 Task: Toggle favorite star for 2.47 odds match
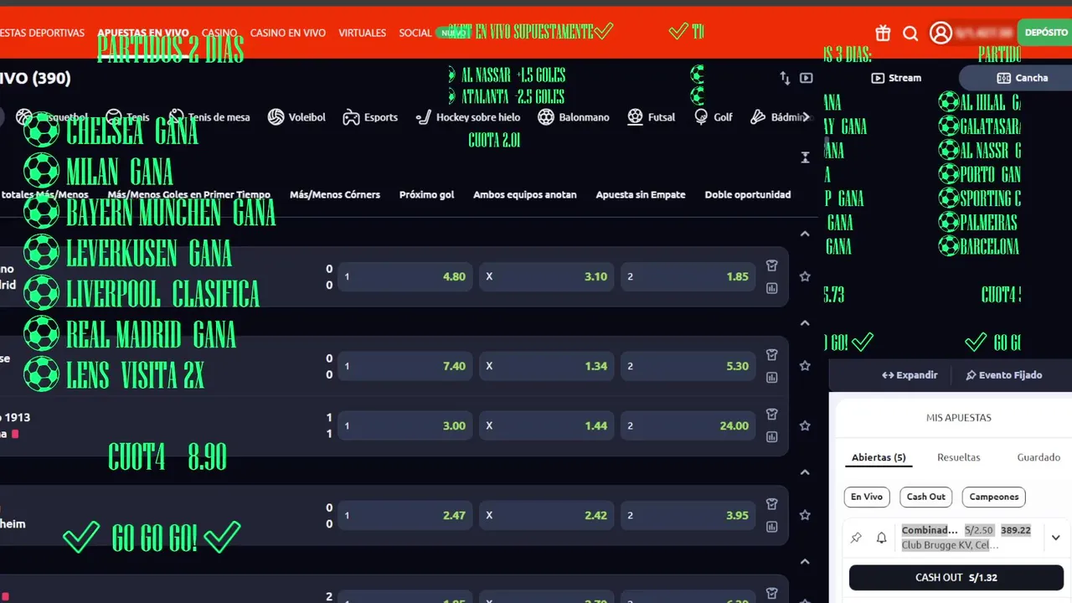(x=805, y=515)
